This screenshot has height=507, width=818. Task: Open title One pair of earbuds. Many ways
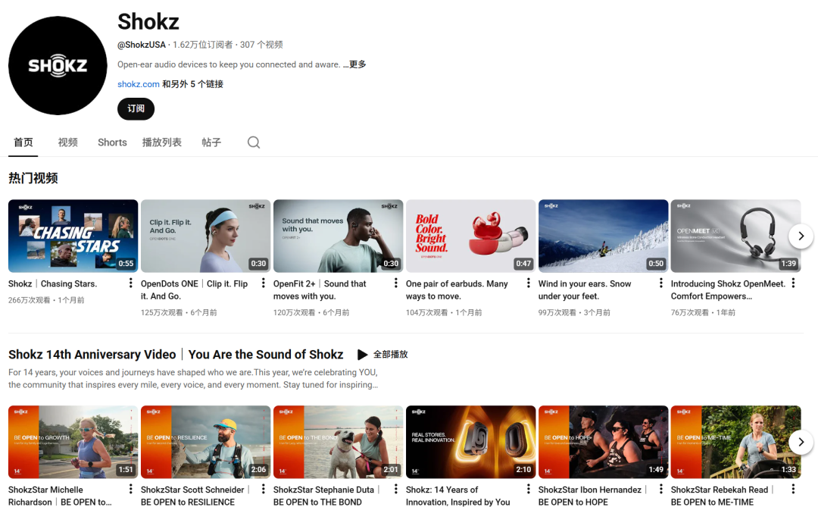pyautogui.click(x=457, y=289)
